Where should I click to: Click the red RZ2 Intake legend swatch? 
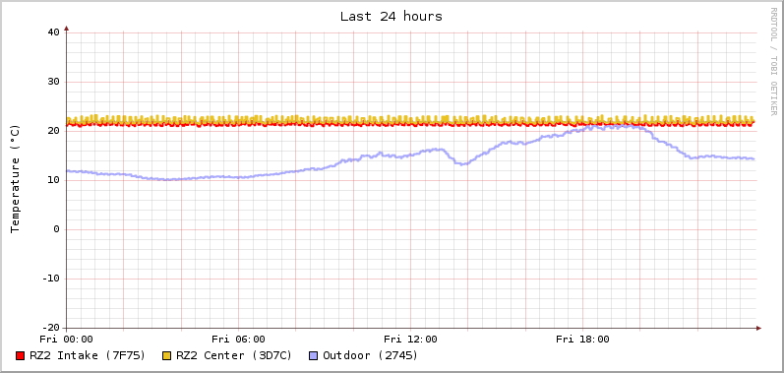20,356
